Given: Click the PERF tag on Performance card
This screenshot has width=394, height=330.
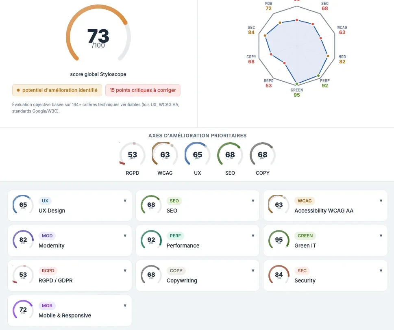Looking at the screenshot, I should (176, 236).
